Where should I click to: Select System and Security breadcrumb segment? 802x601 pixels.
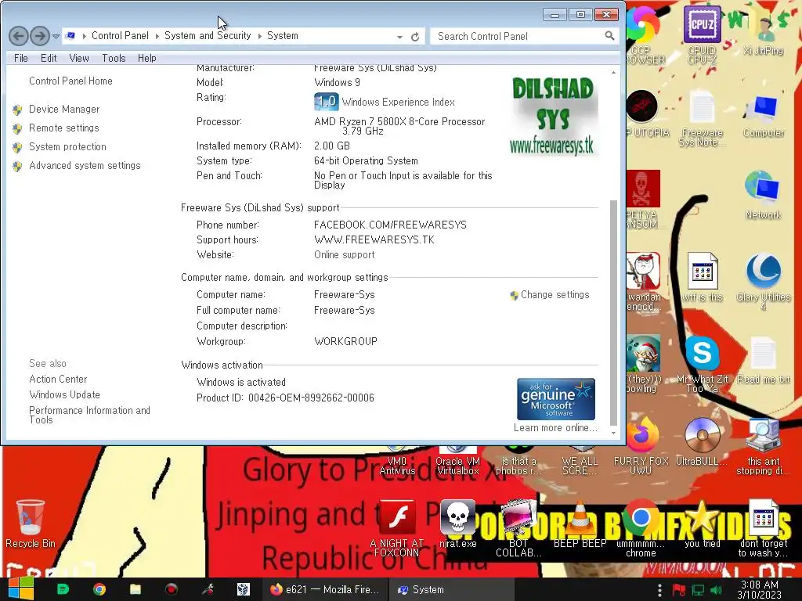208,36
